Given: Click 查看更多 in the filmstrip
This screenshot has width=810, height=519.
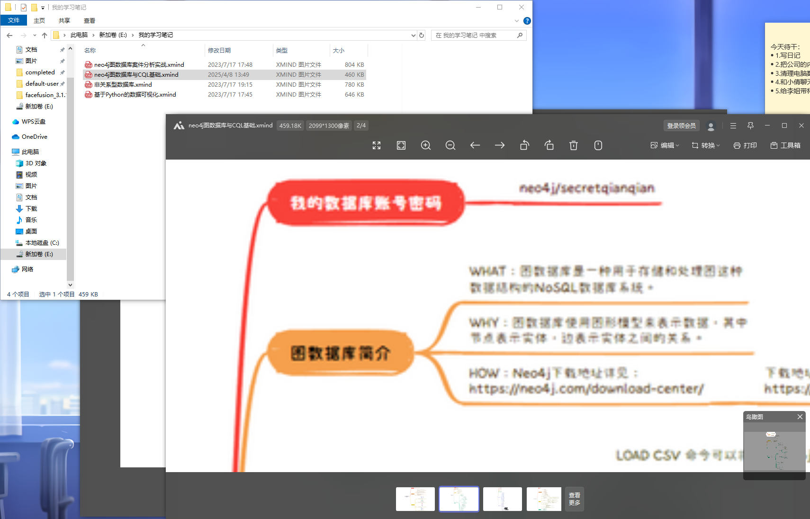Looking at the screenshot, I should tap(575, 499).
